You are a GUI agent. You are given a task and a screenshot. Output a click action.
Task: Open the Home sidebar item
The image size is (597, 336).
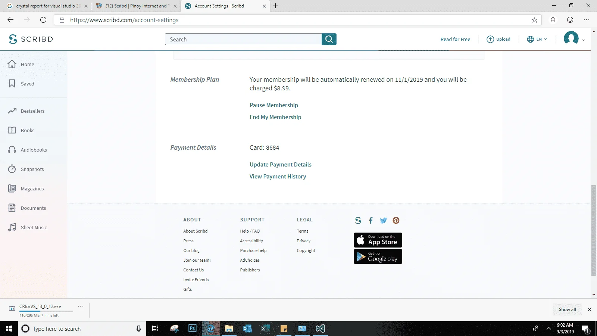pyautogui.click(x=21, y=64)
